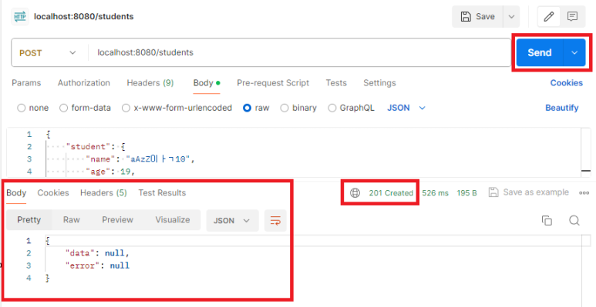This screenshot has width=596, height=307.
Task: Open the POST method dropdown
Action: click(x=48, y=53)
